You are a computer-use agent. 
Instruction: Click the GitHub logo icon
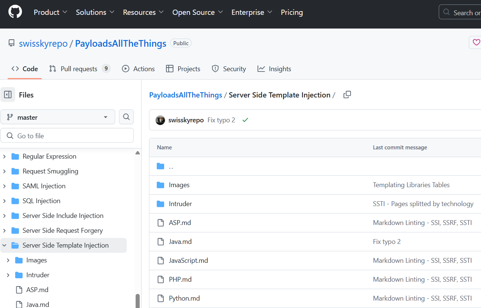click(x=15, y=12)
